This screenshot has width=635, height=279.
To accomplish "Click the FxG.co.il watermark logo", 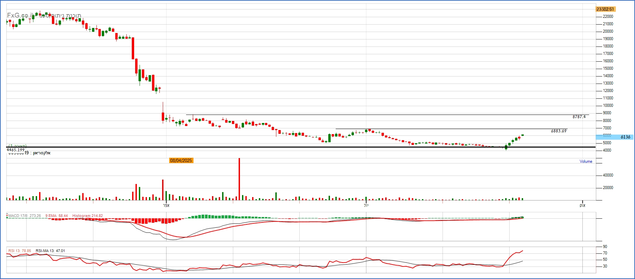I will [20, 15].
